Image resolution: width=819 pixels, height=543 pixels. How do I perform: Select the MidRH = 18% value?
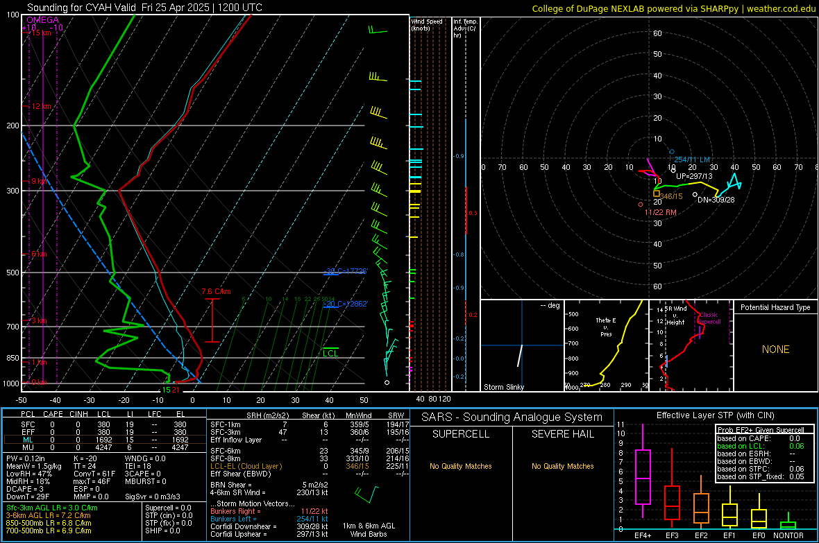[x=28, y=481]
